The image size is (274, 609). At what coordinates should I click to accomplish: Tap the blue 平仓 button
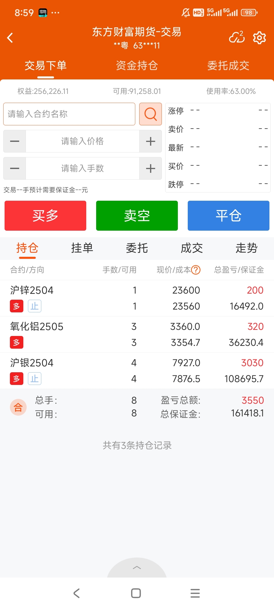click(229, 216)
